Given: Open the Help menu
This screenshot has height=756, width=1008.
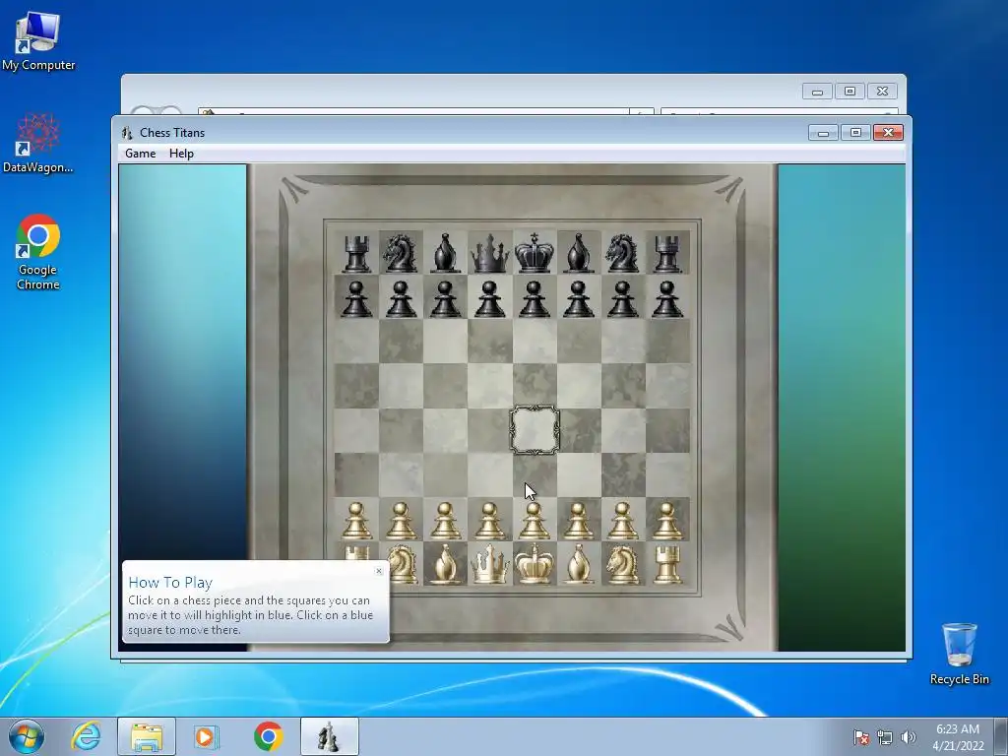Looking at the screenshot, I should [x=181, y=154].
